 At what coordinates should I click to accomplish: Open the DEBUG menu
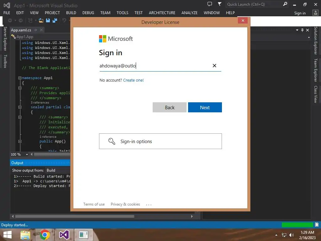(88, 13)
